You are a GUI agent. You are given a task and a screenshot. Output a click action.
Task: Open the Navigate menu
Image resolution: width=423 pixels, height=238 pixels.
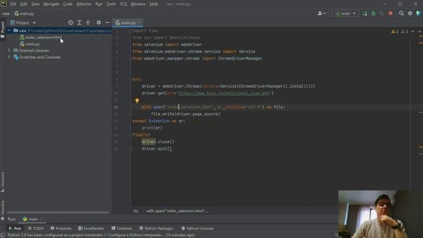tap(52, 4)
